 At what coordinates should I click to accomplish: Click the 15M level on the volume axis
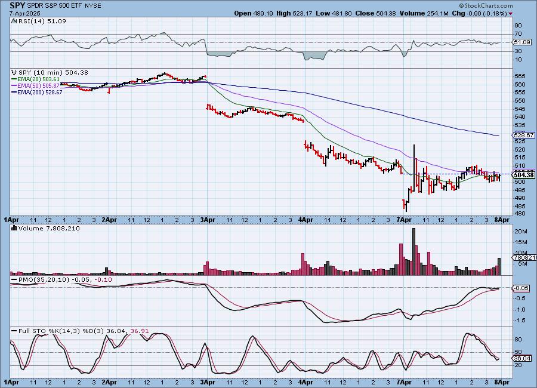click(x=520, y=242)
